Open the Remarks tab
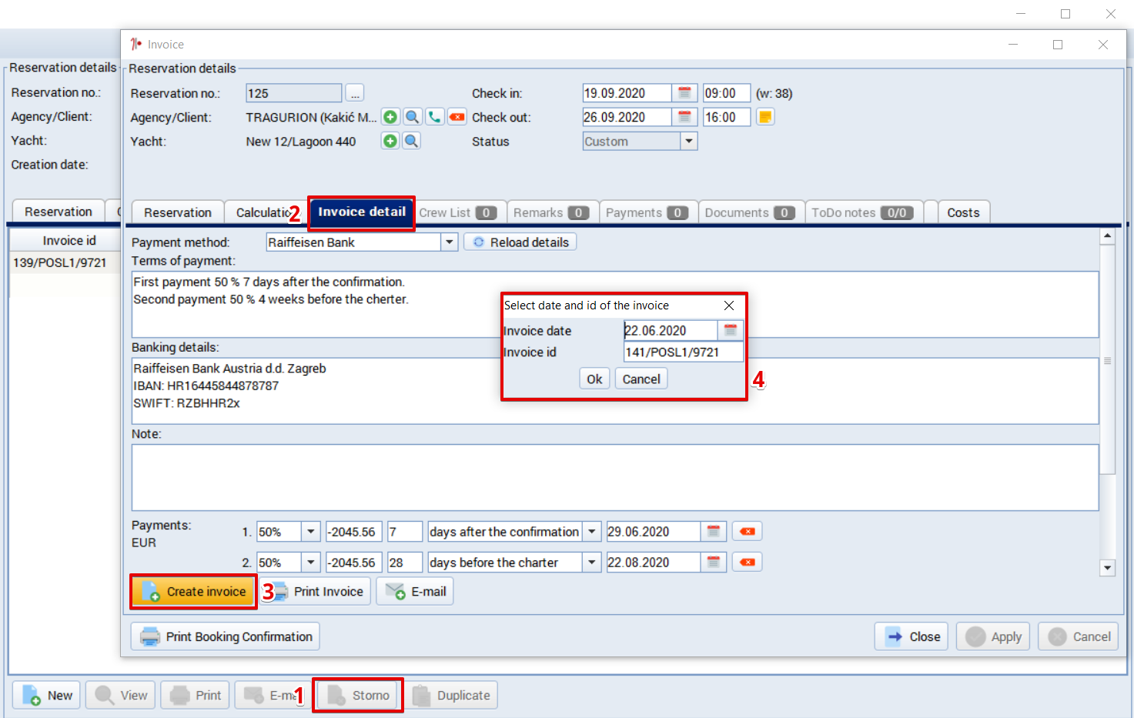This screenshot has height=718, width=1134. pos(551,212)
